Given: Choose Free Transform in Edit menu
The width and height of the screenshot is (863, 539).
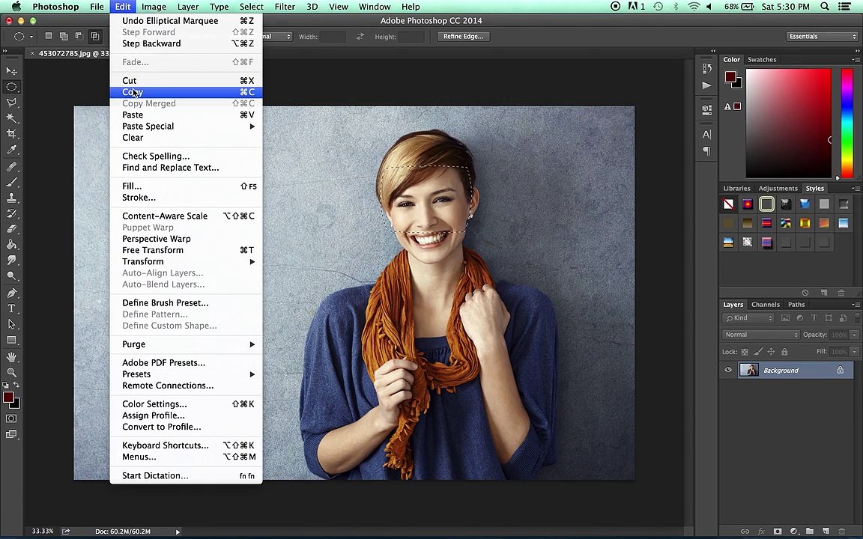Looking at the screenshot, I should [186, 250].
